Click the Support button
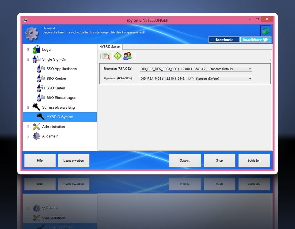 pyautogui.click(x=185, y=161)
